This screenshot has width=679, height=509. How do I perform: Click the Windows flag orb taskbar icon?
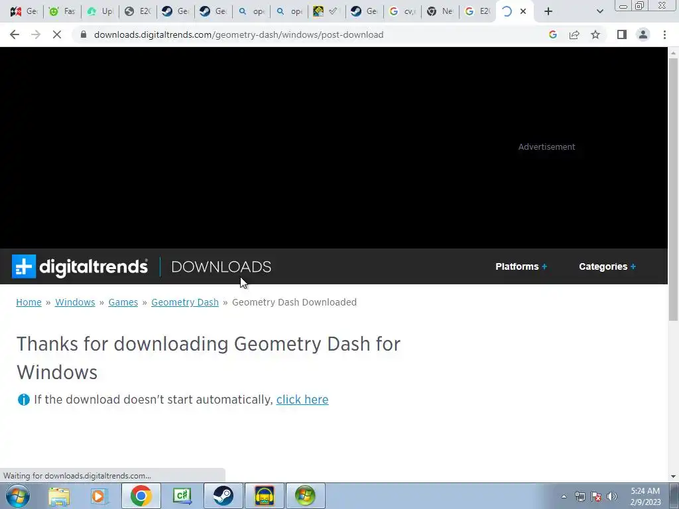point(305,496)
